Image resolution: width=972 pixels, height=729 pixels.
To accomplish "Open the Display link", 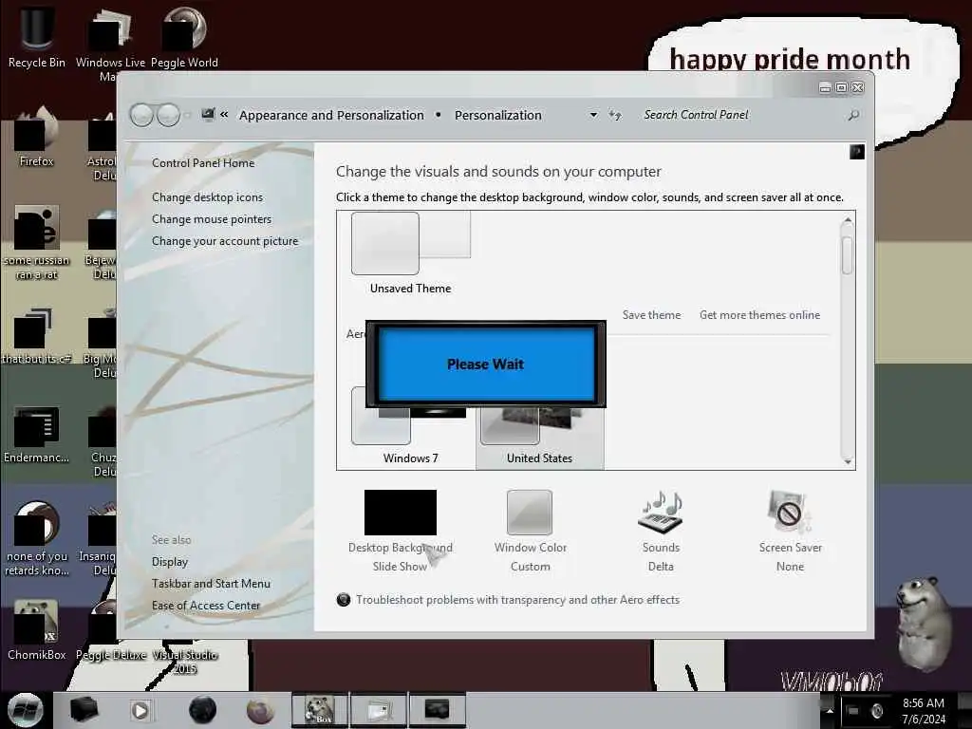I will click(x=170, y=562).
